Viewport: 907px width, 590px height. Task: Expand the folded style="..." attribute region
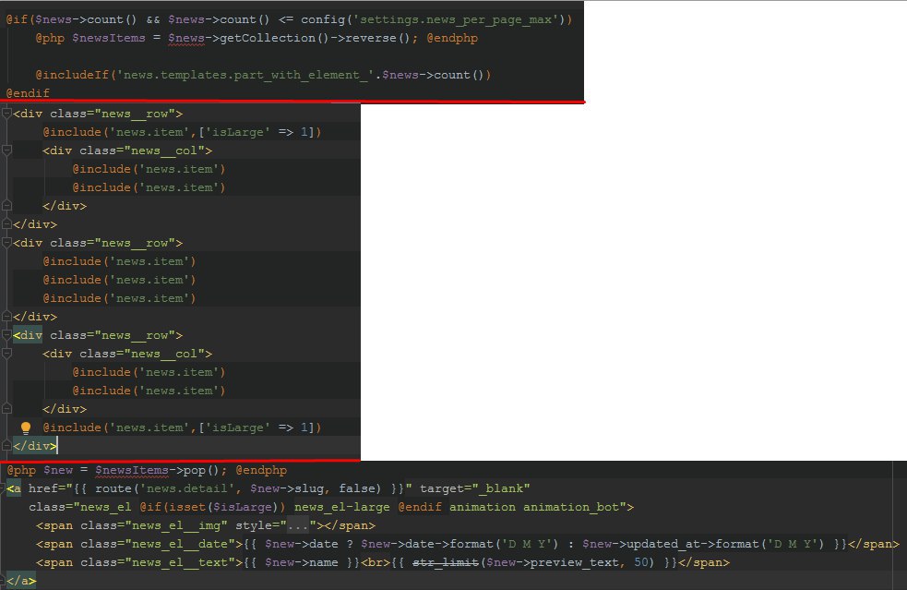[x=298, y=525]
